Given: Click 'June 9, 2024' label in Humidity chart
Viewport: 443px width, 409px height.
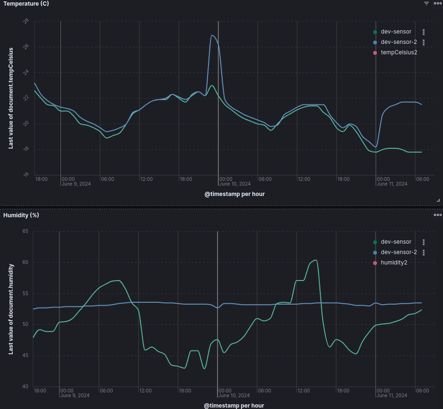Looking at the screenshot, I should click(x=75, y=395).
